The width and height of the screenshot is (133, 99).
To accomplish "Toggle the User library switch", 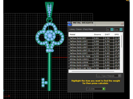I will pos(118,29).
